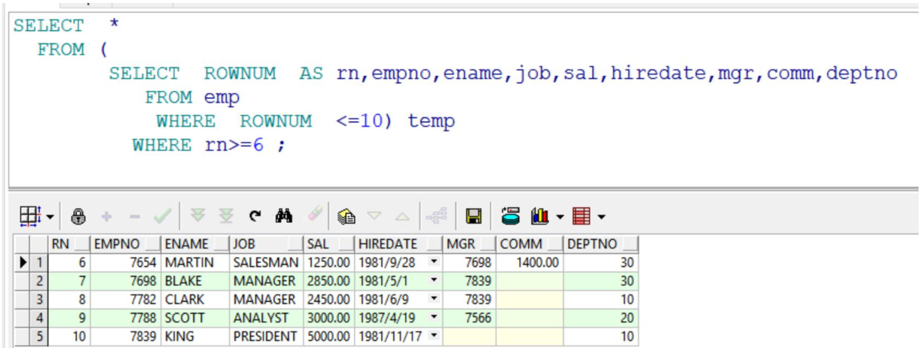Screen dimensions: 922x348
Task: Click the COMM column header
Action: coord(530,244)
